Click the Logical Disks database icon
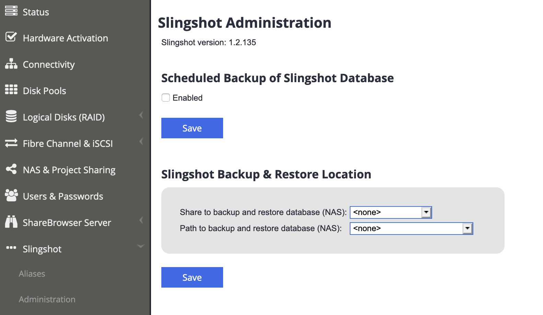The width and height of the screenshot is (543, 315). coord(11,116)
